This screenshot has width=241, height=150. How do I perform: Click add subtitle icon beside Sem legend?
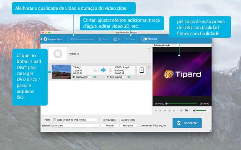tap(129, 77)
